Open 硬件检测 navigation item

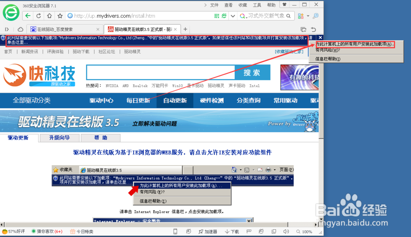point(212,101)
